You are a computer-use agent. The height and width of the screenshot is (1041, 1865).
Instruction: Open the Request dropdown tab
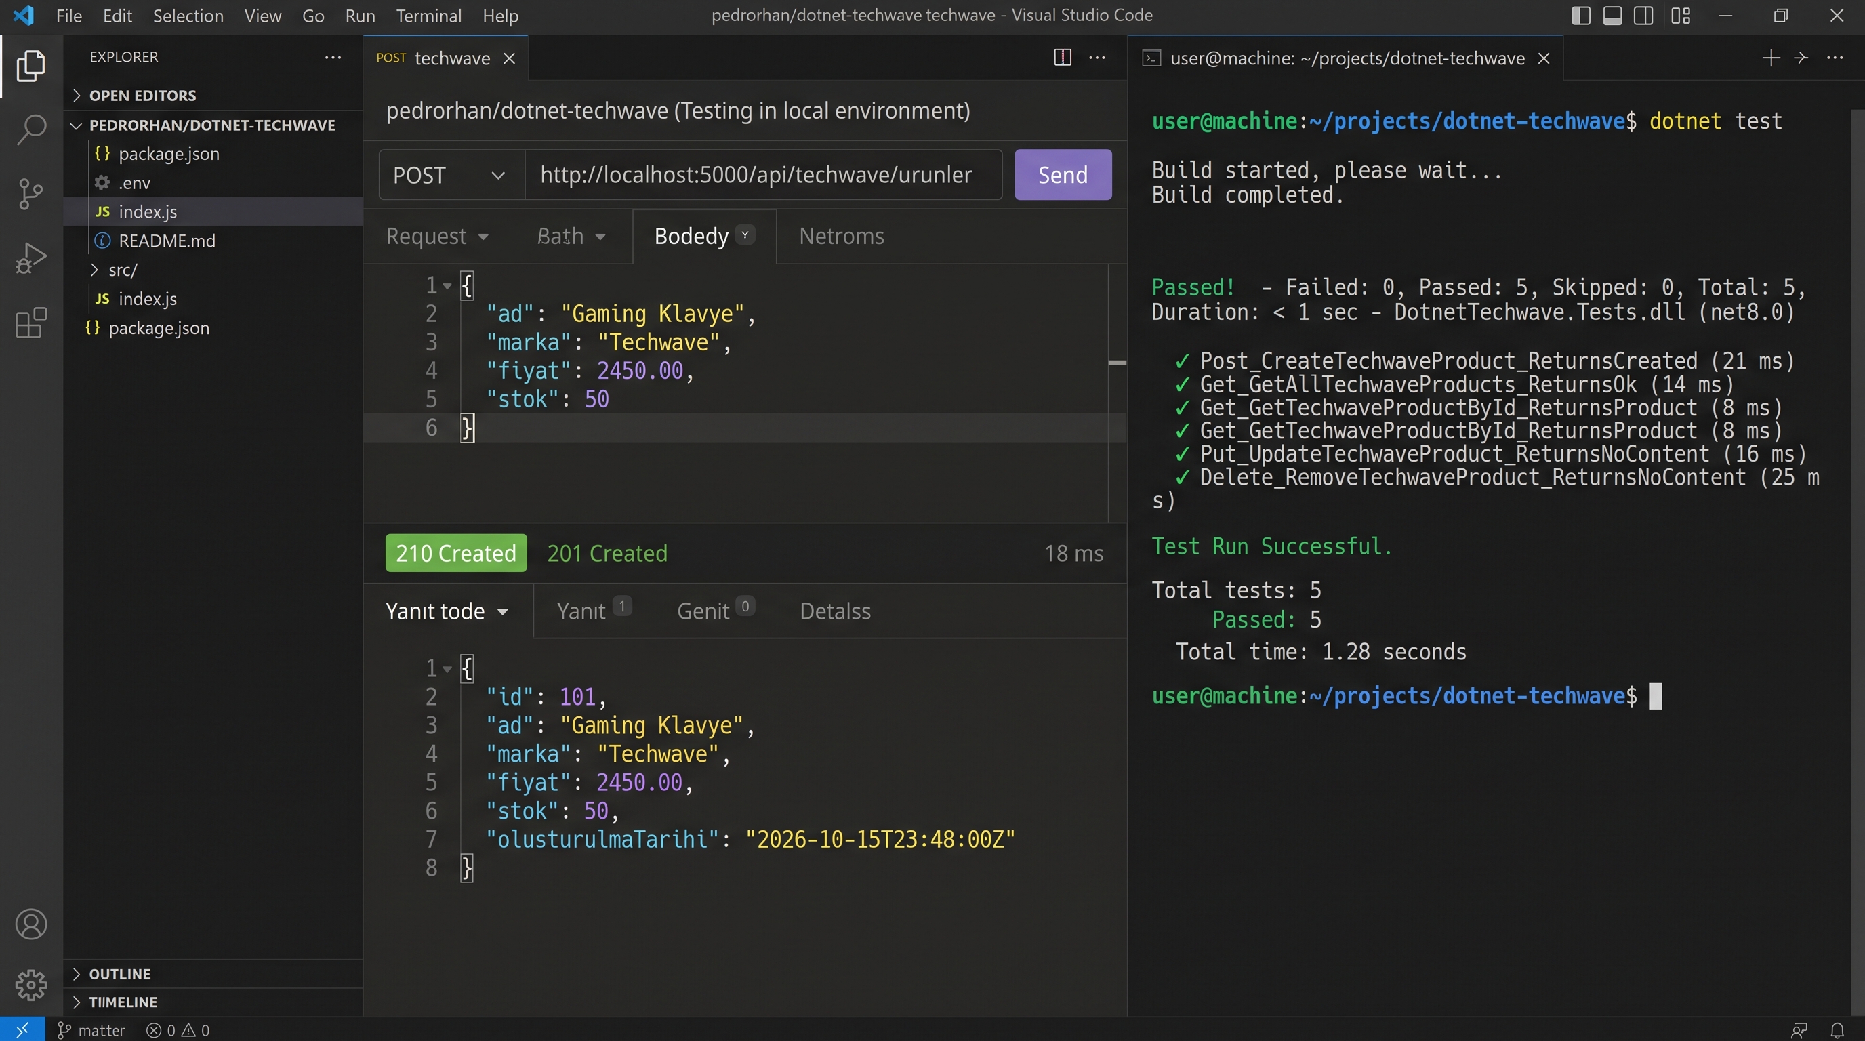437,236
